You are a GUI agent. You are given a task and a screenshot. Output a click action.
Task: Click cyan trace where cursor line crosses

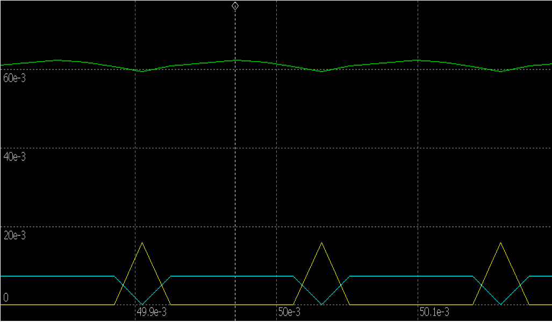(235, 276)
